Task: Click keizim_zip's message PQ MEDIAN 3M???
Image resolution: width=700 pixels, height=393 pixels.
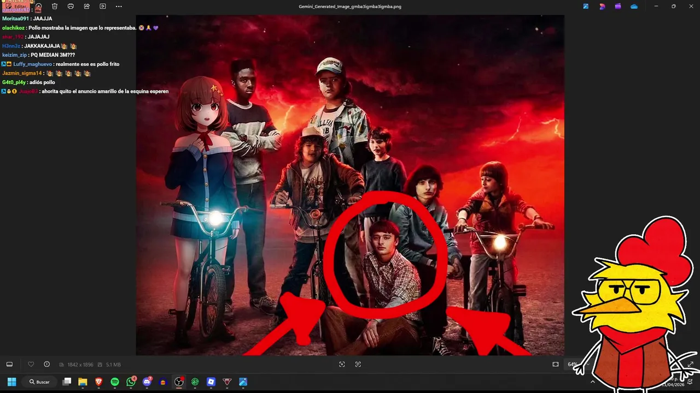Action: pos(38,55)
